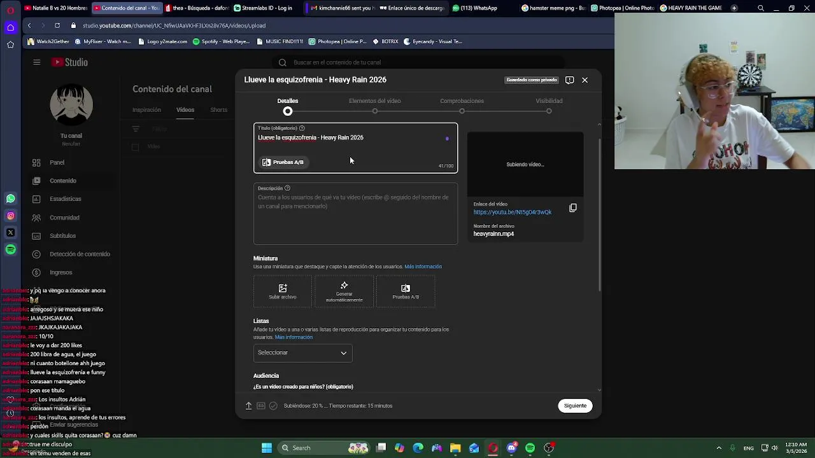Switch to the HEAVY RAIN THE GAME tab
This screenshot has width=815, height=458.
pyautogui.click(x=691, y=8)
